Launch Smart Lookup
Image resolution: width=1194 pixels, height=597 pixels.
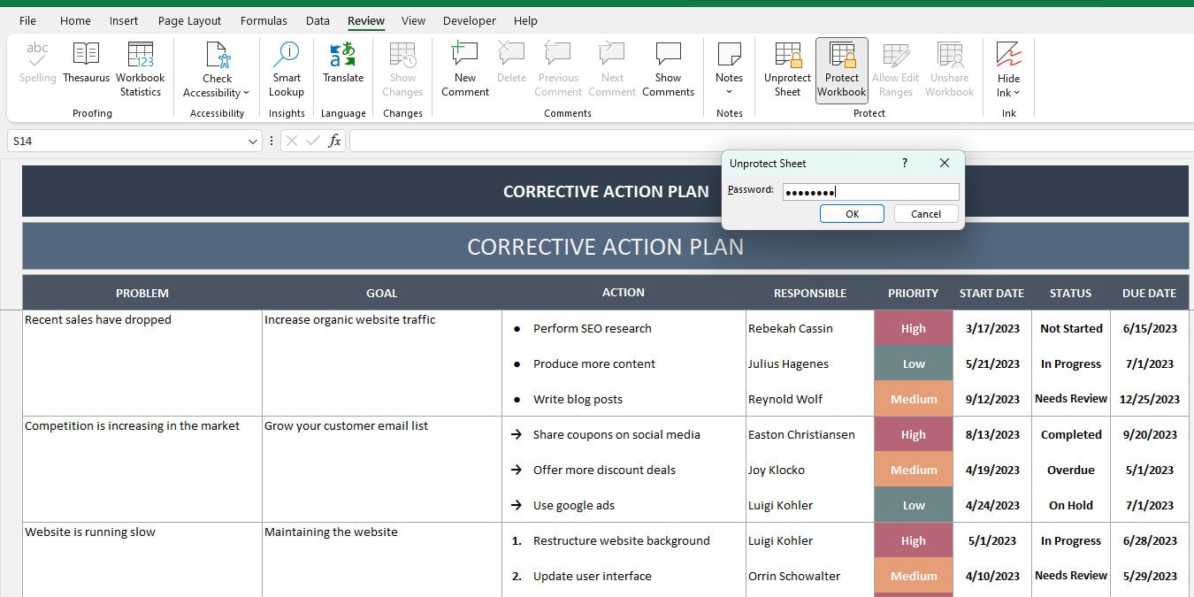(286, 69)
